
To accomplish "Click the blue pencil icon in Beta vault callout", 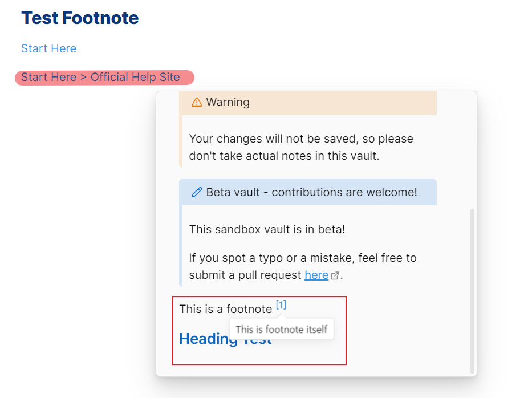I will pos(197,192).
